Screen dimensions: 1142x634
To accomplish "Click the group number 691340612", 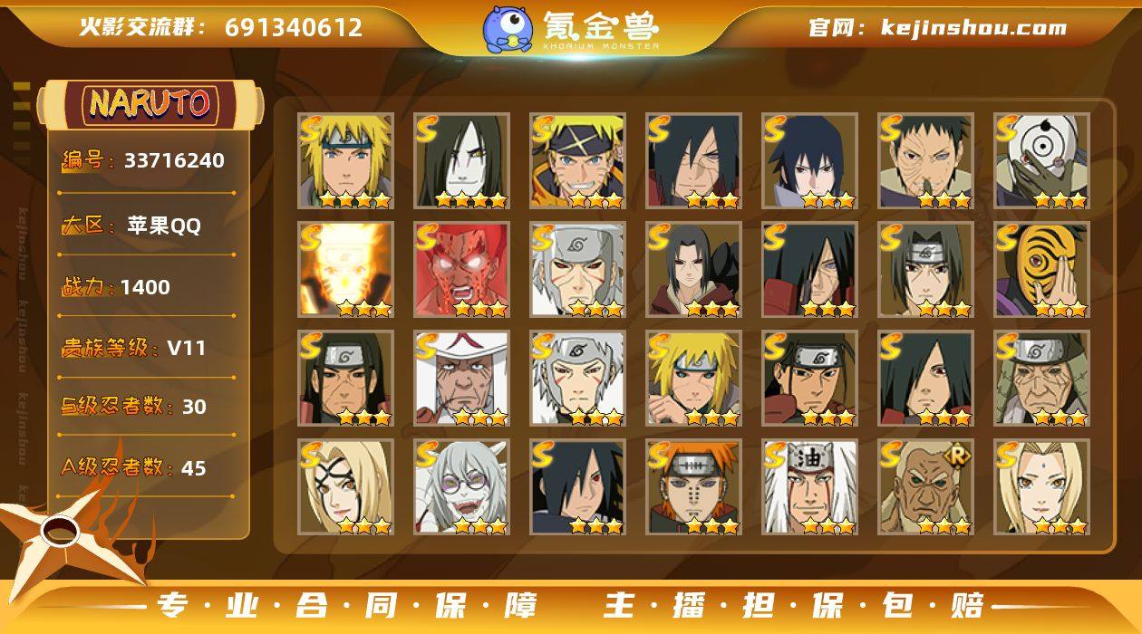I will [x=294, y=27].
